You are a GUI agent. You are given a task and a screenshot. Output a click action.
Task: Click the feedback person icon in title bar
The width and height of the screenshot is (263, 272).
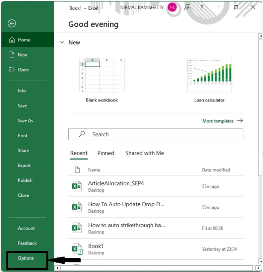point(187,7)
